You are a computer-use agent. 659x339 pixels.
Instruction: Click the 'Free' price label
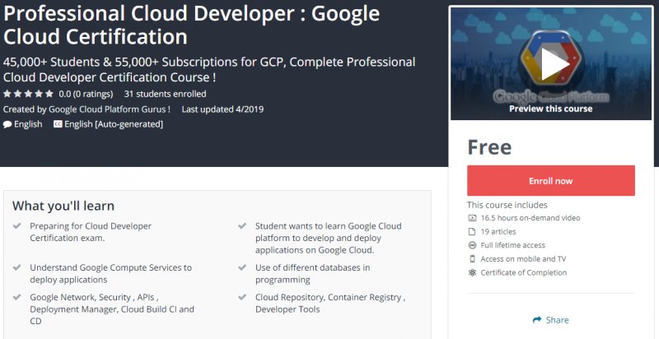point(489,147)
